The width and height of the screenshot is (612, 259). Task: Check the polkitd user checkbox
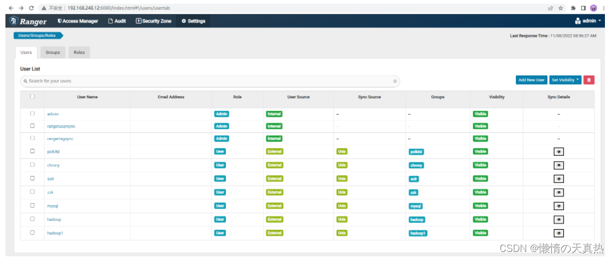[x=33, y=151]
